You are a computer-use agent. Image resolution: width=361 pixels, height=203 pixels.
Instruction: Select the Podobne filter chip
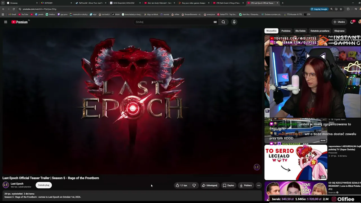[286, 31]
